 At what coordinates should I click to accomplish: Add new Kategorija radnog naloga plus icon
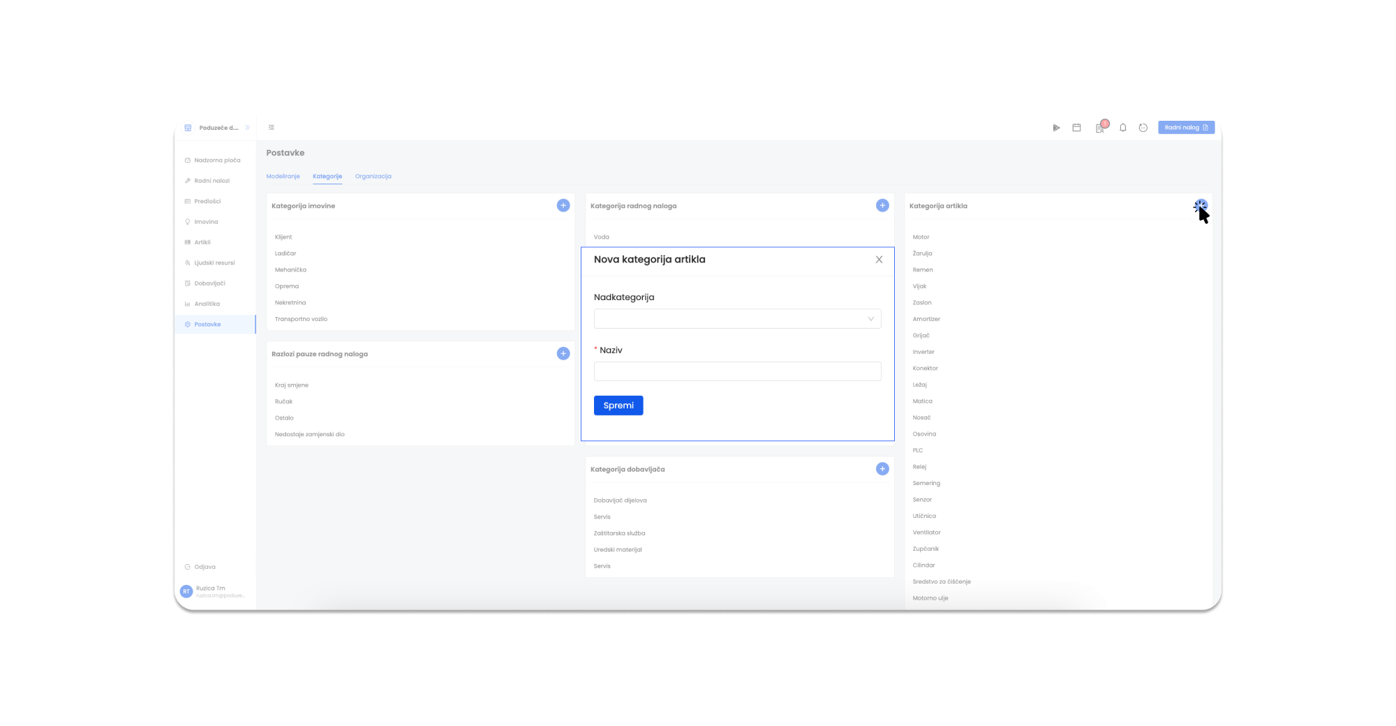882,205
